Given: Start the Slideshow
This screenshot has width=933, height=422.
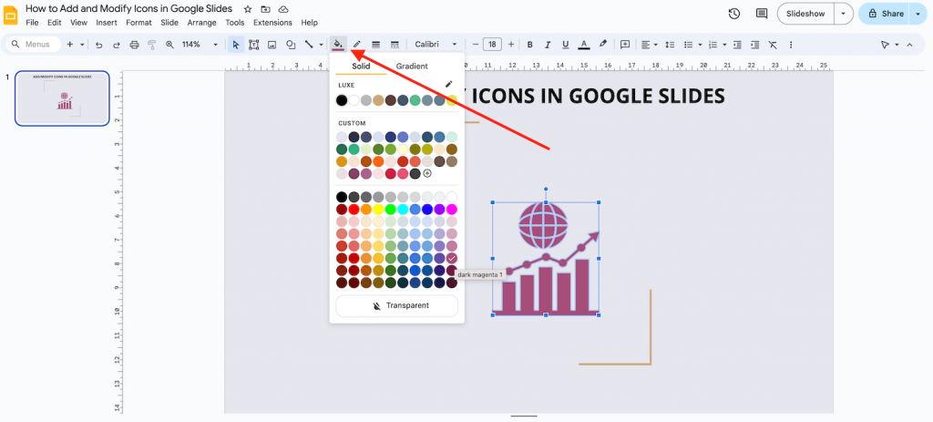Looking at the screenshot, I should pos(805,14).
